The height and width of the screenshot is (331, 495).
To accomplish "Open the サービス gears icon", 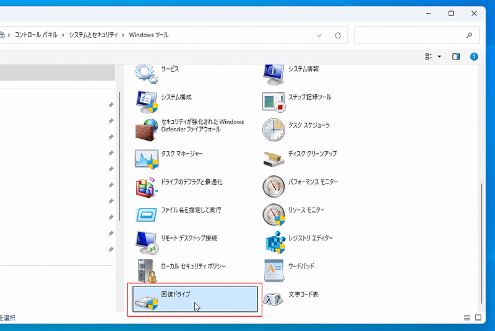I will 147,74.
